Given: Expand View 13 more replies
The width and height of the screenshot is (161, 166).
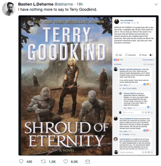Looking at the screenshot, I should tap(129, 88).
